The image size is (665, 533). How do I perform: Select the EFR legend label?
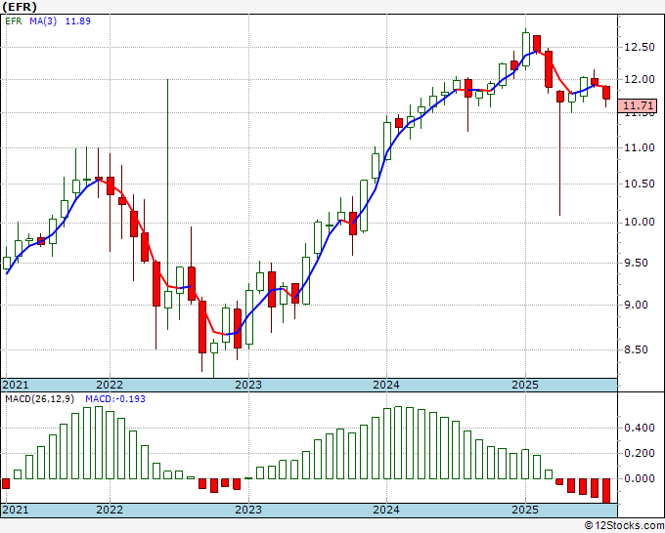pyautogui.click(x=14, y=21)
